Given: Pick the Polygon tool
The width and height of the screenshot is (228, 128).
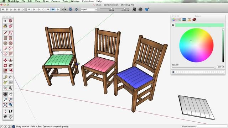Looking at the screenshot, I should pyautogui.click(x=10, y=43).
